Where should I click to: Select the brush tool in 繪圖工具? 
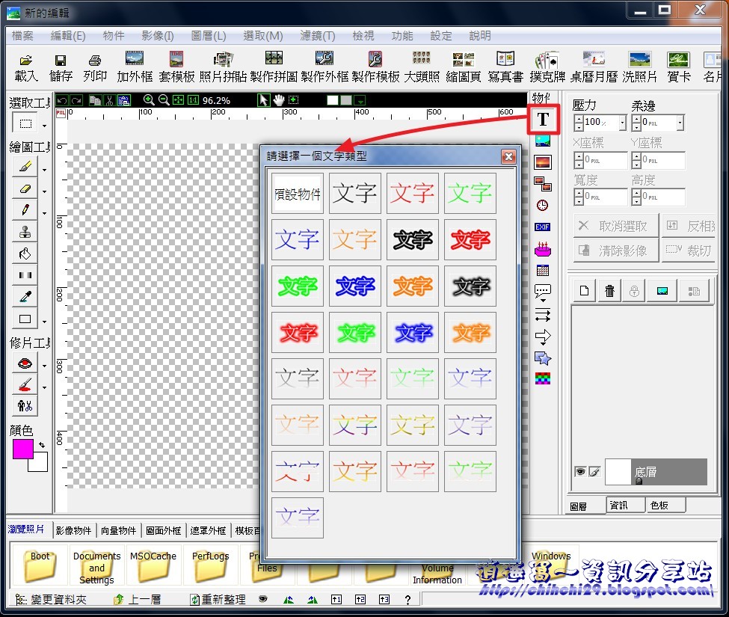pyautogui.click(x=25, y=167)
